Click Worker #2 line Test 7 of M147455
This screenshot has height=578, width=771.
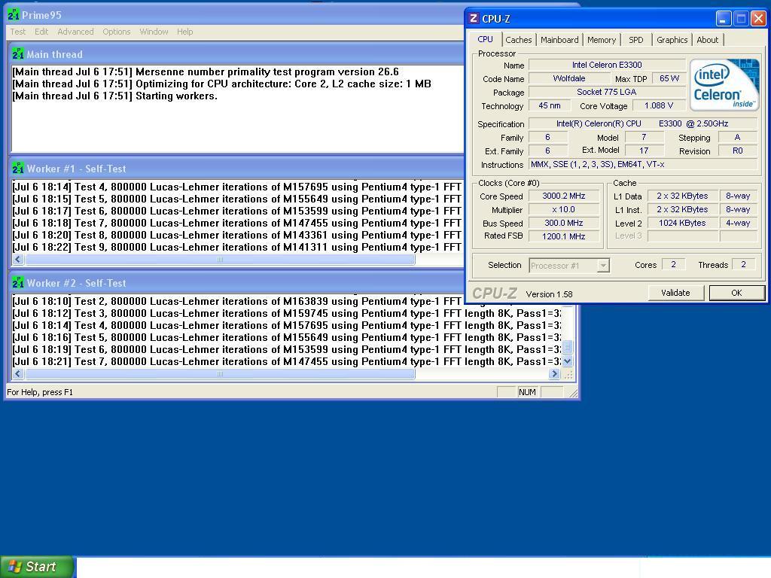(x=286, y=362)
